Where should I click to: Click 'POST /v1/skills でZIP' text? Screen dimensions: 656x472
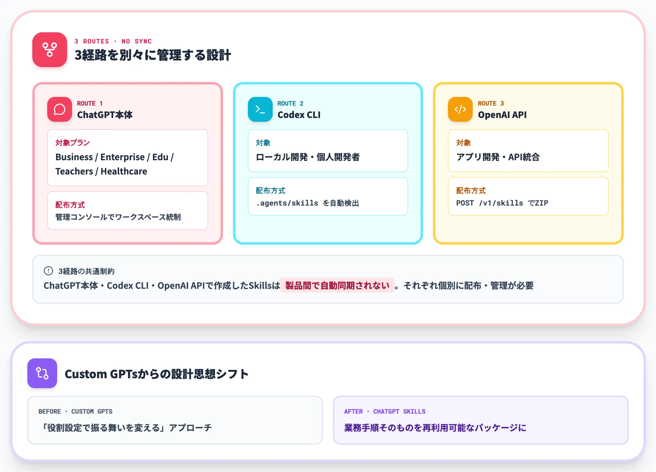tap(502, 203)
